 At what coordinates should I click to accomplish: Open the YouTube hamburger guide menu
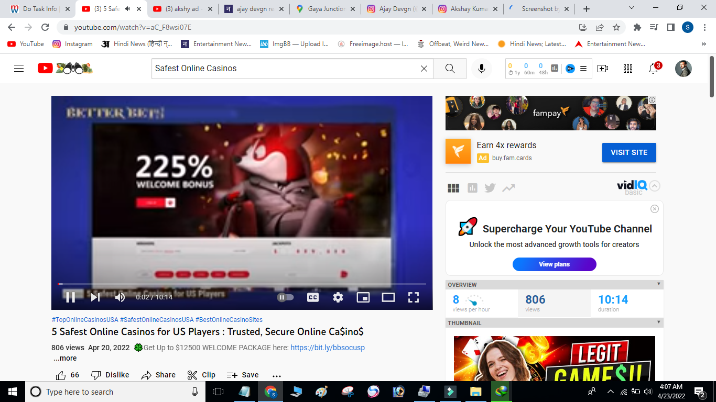19,68
